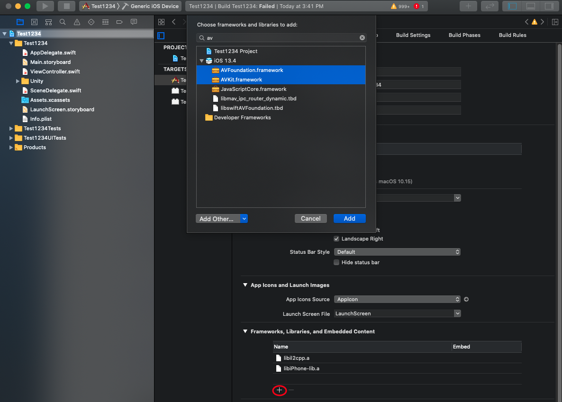Open the Source Control navigator
The height and width of the screenshot is (402, 562).
click(x=35, y=22)
